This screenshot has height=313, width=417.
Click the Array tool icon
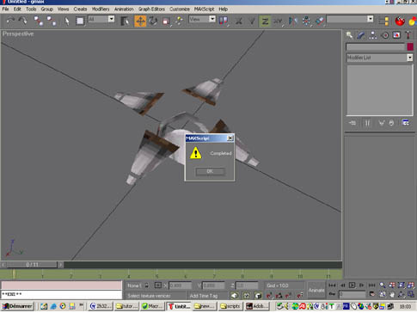306,21
